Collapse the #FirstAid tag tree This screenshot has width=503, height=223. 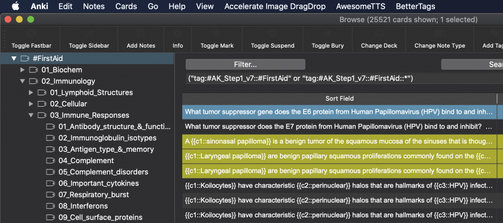[x=14, y=58]
